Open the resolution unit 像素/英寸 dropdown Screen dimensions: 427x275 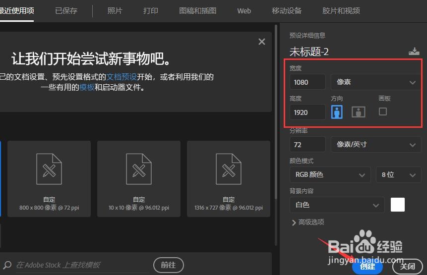pos(376,144)
